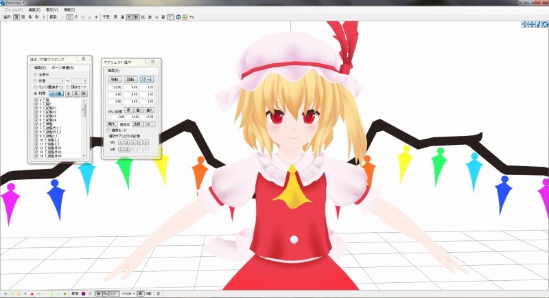Open the 塗 paint sub-window
549x298 pixels.
click(x=150, y=16)
